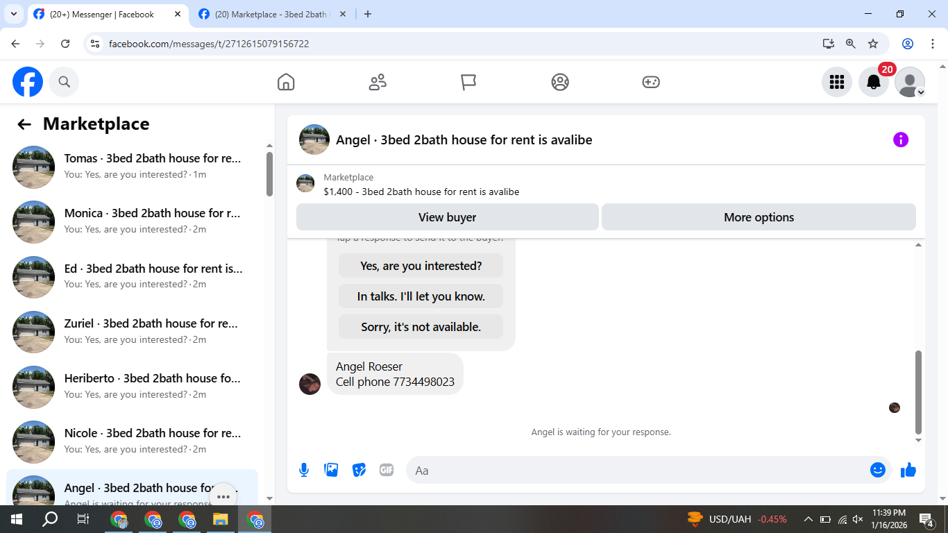The width and height of the screenshot is (948, 533).
Task: Click the conversation scrollbar thumb
Action: coord(918,392)
